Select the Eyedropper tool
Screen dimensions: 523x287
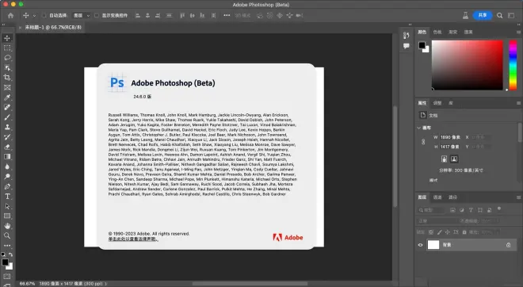pyautogui.click(x=7, y=98)
